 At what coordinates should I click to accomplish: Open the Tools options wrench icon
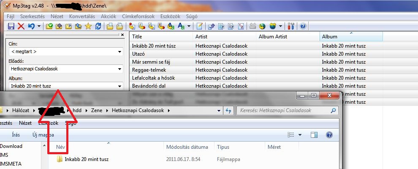[x=291, y=26]
